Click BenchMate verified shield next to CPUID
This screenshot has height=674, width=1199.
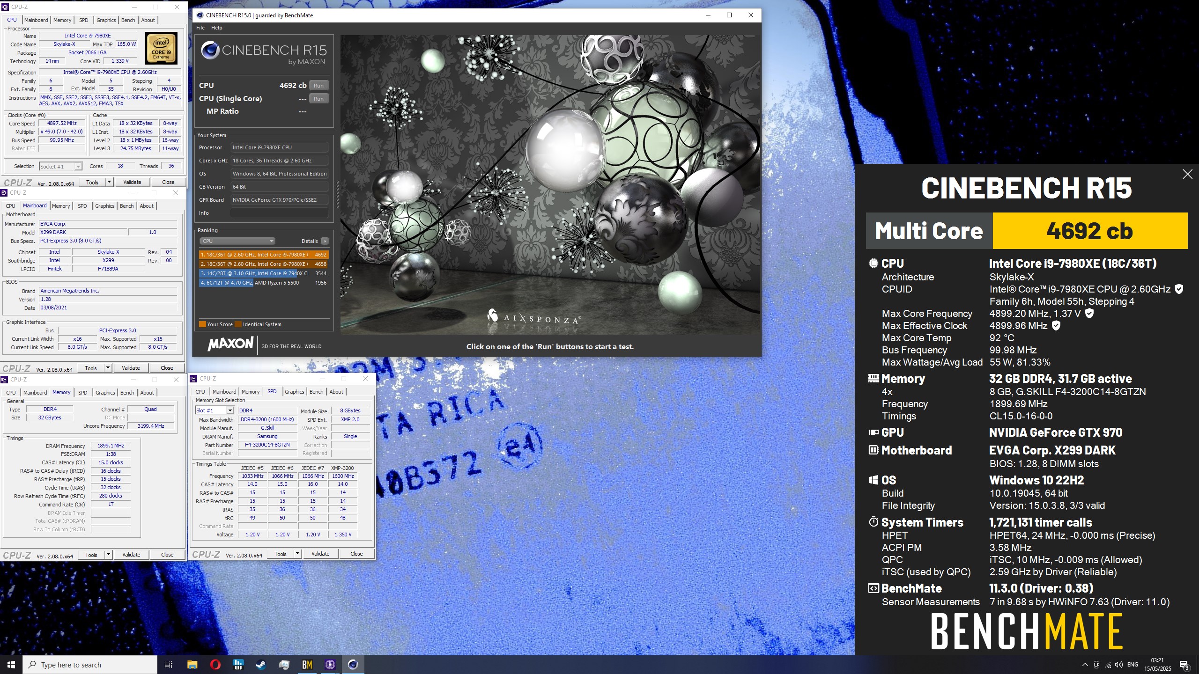[1179, 289]
